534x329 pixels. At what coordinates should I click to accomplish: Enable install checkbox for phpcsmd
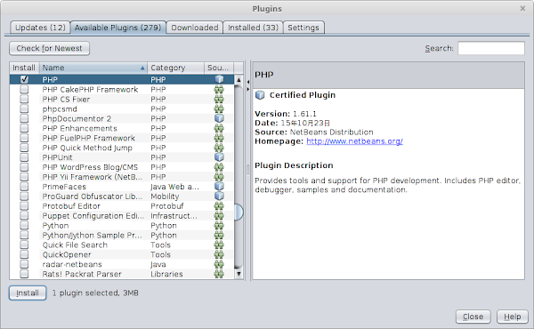[x=24, y=108]
